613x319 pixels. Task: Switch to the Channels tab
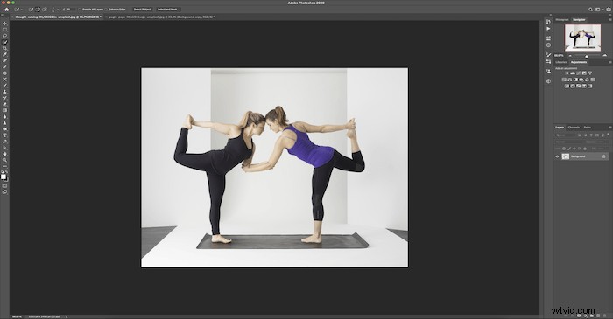pyautogui.click(x=574, y=128)
